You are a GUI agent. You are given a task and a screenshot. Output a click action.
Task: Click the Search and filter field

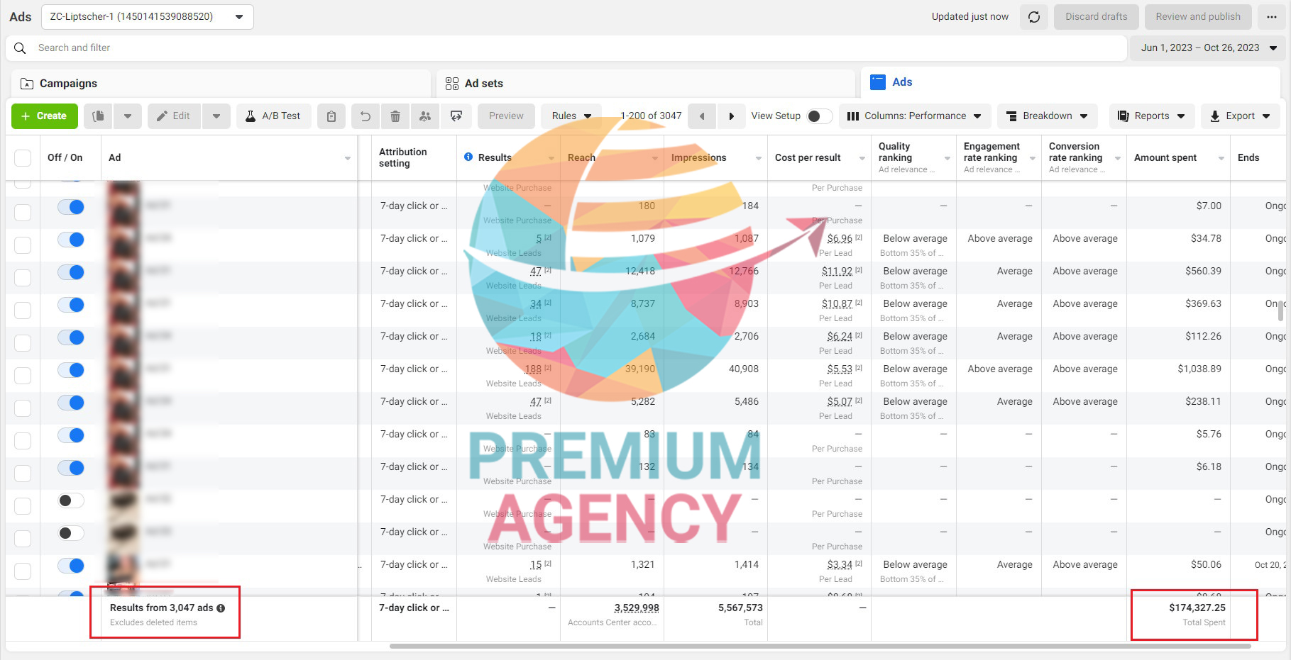point(566,48)
